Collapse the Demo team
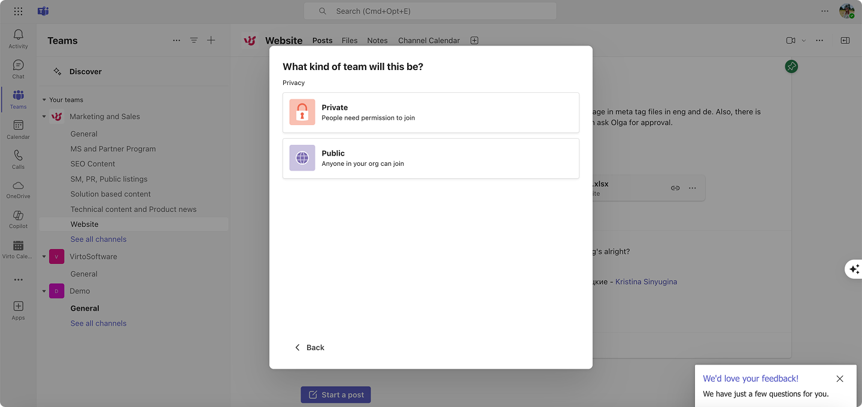The image size is (862, 407). 44,291
